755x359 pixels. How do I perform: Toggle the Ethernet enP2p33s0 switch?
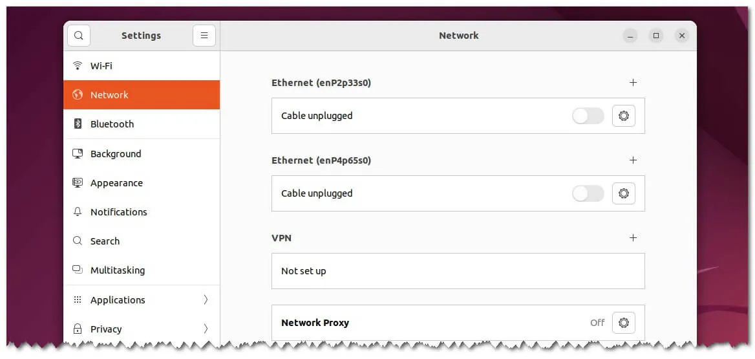(x=588, y=116)
